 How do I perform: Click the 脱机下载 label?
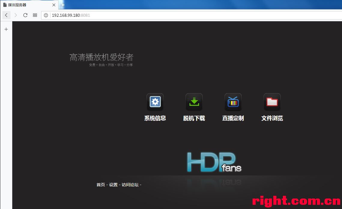tap(194, 118)
